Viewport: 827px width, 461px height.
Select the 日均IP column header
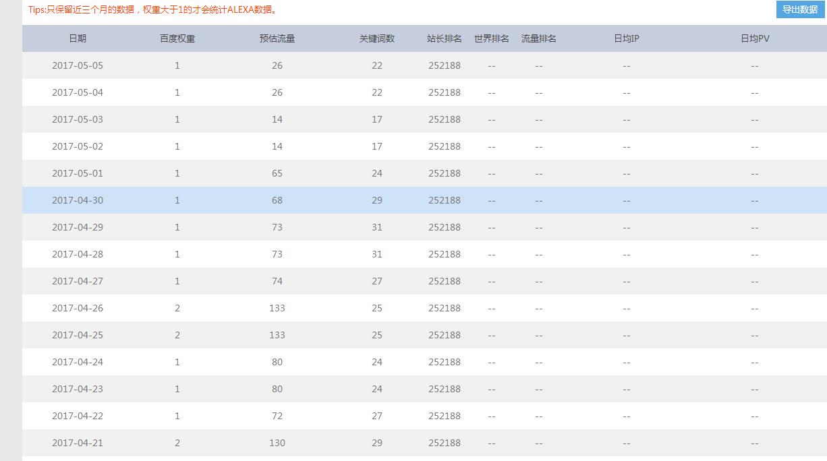click(627, 38)
